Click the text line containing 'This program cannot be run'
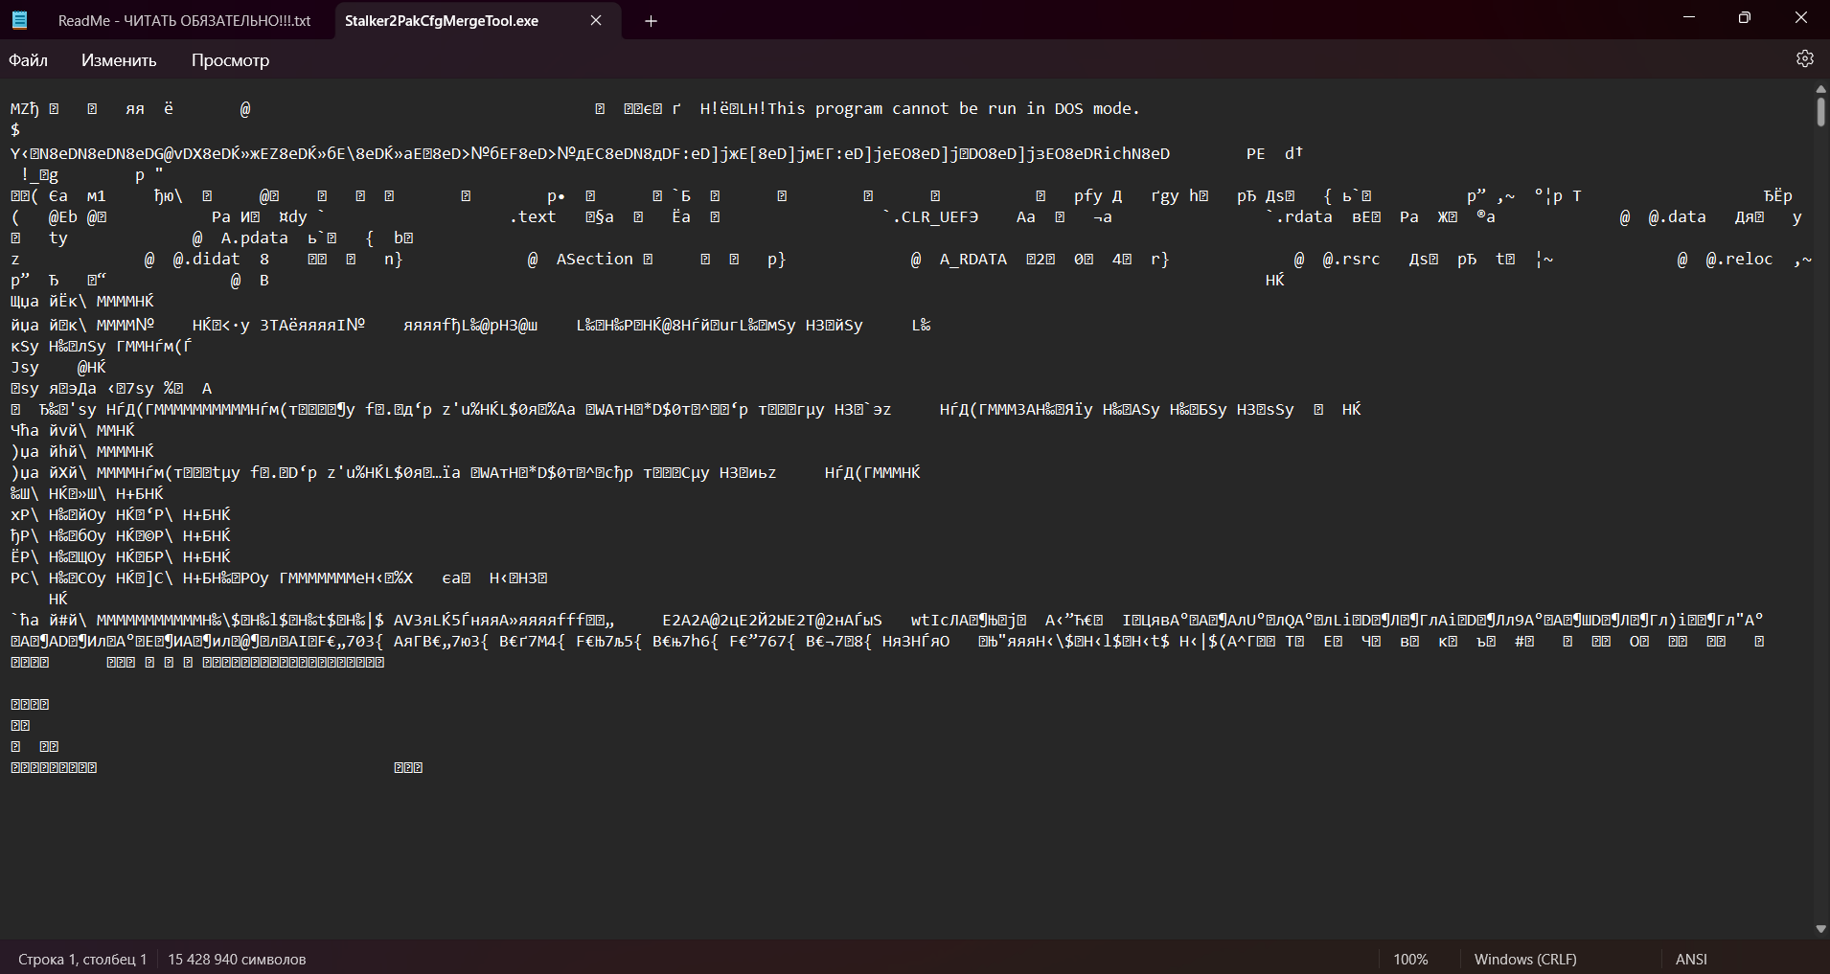The width and height of the screenshot is (1830, 974). point(575,109)
